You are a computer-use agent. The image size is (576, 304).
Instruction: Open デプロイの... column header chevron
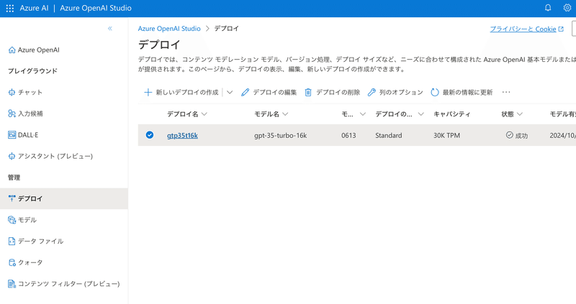click(x=421, y=114)
